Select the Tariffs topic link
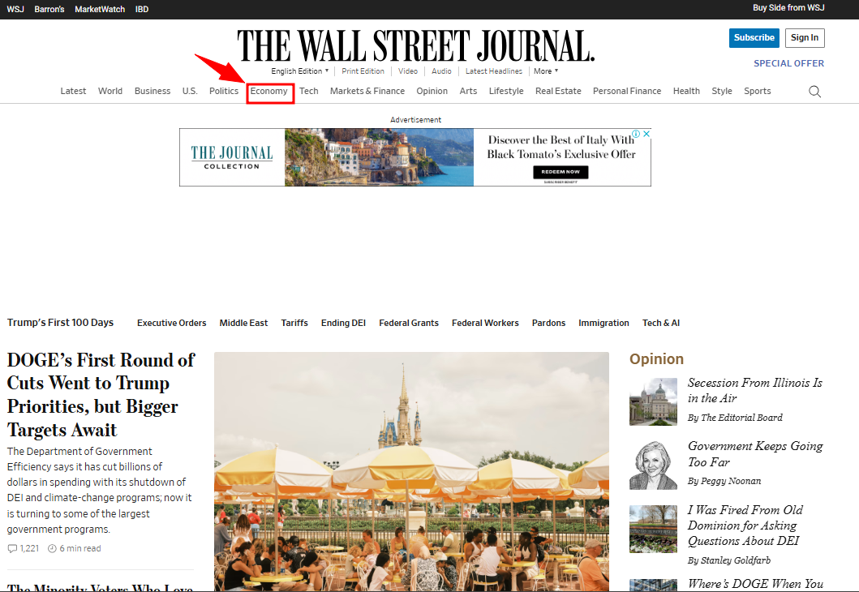Screen dimensions: 859x592 click(294, 323)
